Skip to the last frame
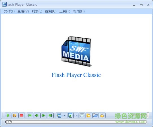The image size is (153, 127). click(x=50, y=115)
